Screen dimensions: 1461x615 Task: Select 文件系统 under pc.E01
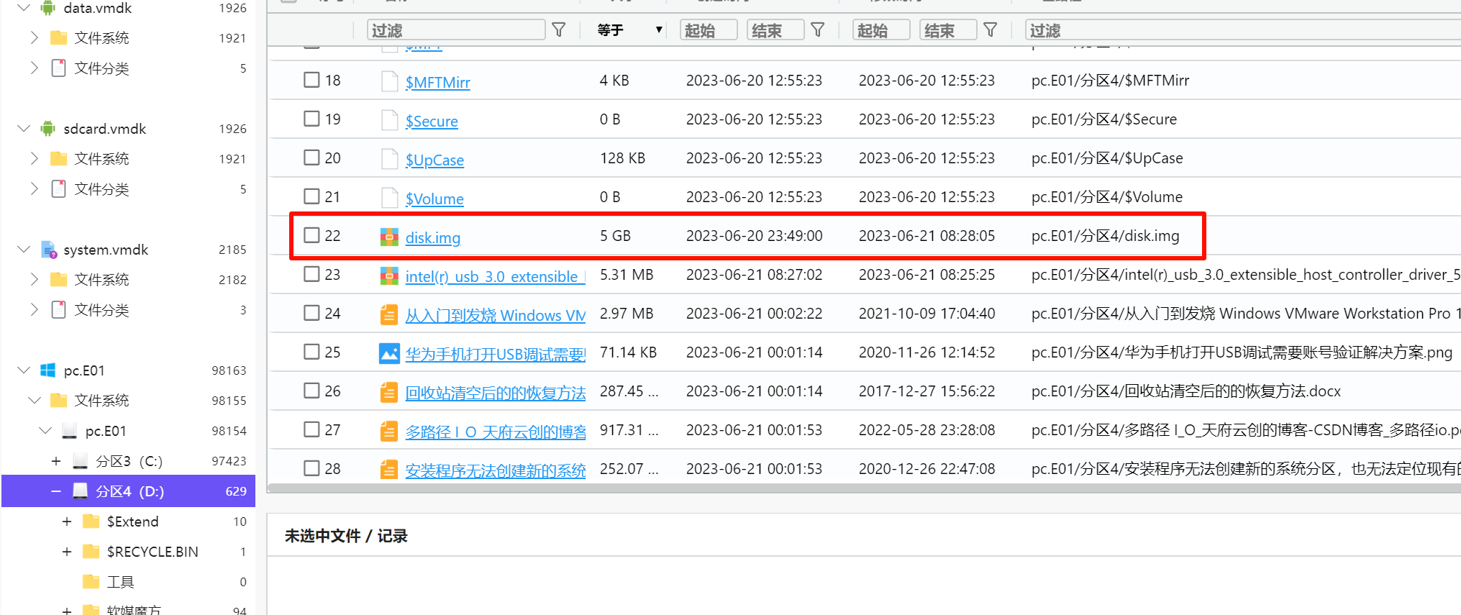(x=101, y=400)
